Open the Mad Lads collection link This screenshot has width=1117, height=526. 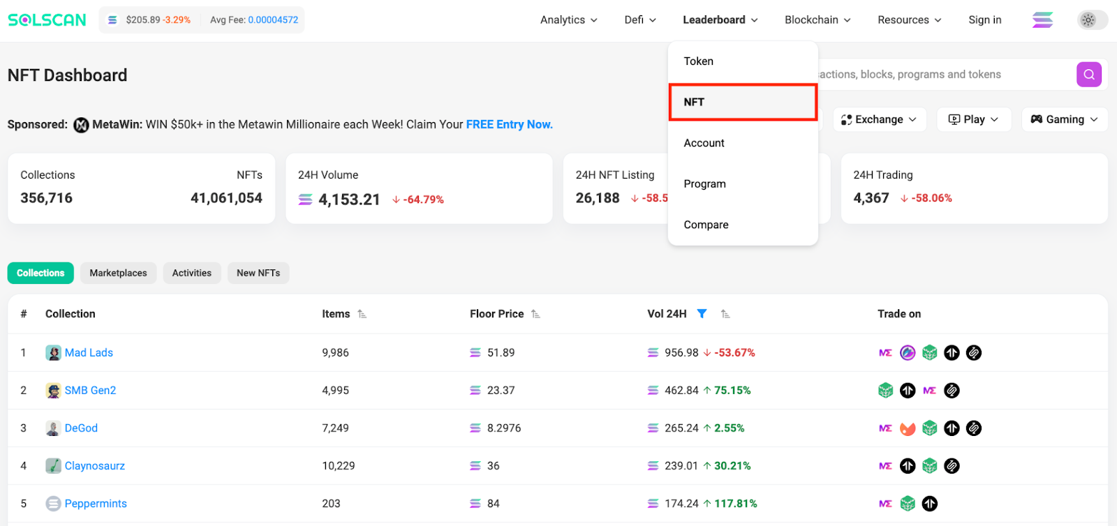click(89, 353)
